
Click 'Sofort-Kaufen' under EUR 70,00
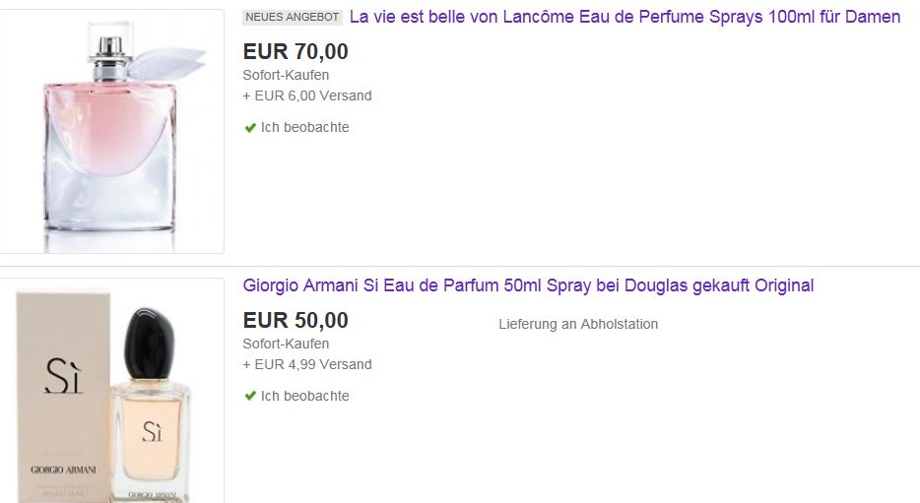point(286,75)
